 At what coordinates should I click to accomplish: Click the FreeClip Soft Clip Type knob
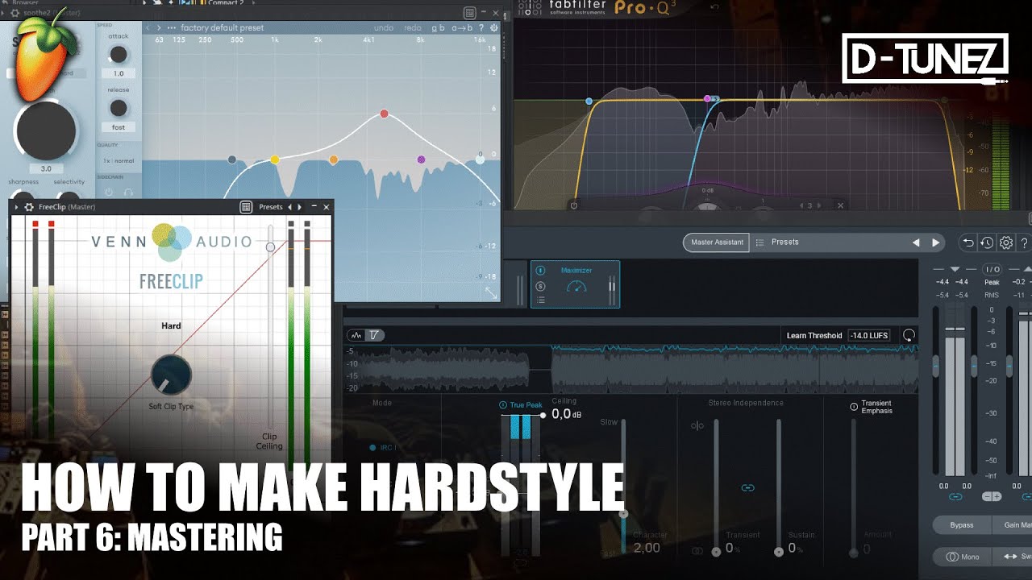(171, 375)
